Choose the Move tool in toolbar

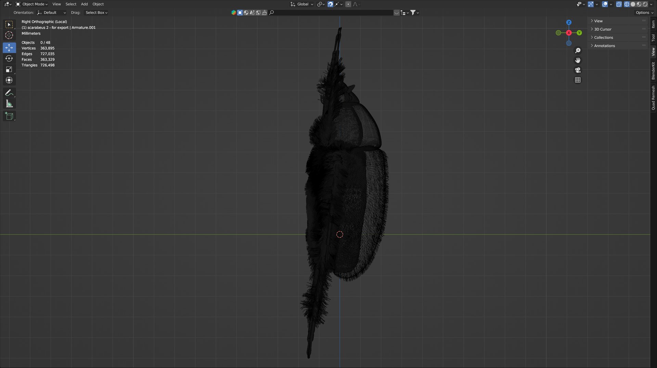coord(9,47)
